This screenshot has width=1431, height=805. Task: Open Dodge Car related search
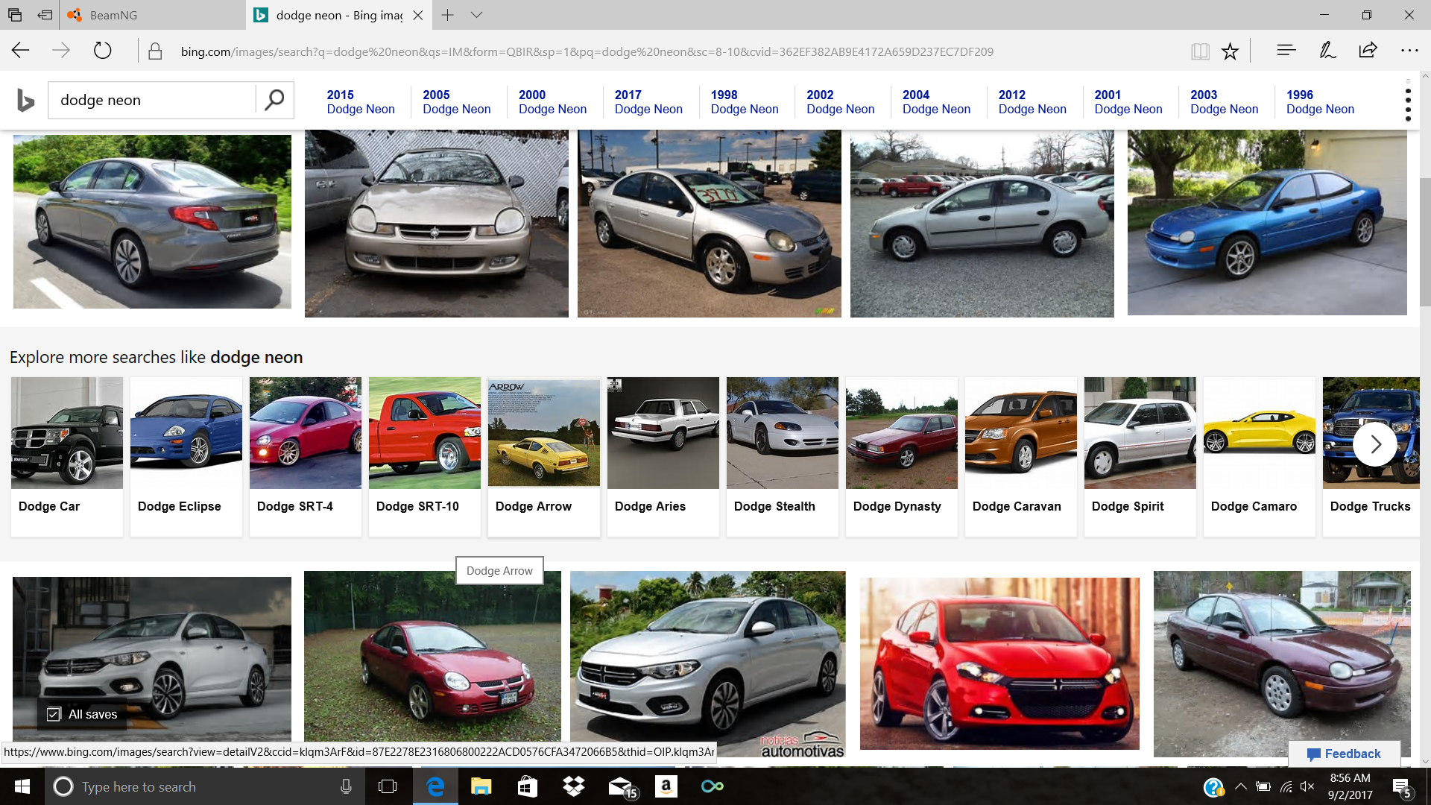click(x=67, y=456)
